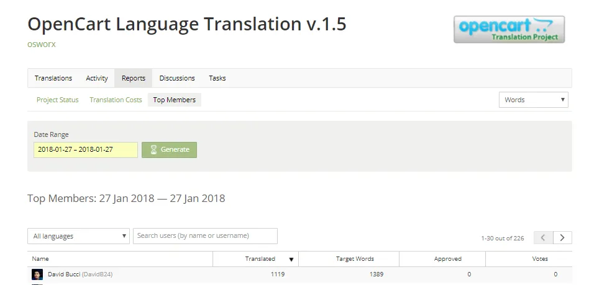Expand the All languages dropdown
The height and width of the screenshot is (285, 607).
pos(78,236)
